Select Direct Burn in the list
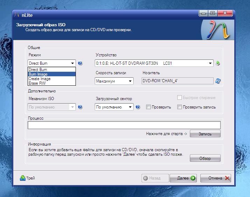 pos(52,70)
